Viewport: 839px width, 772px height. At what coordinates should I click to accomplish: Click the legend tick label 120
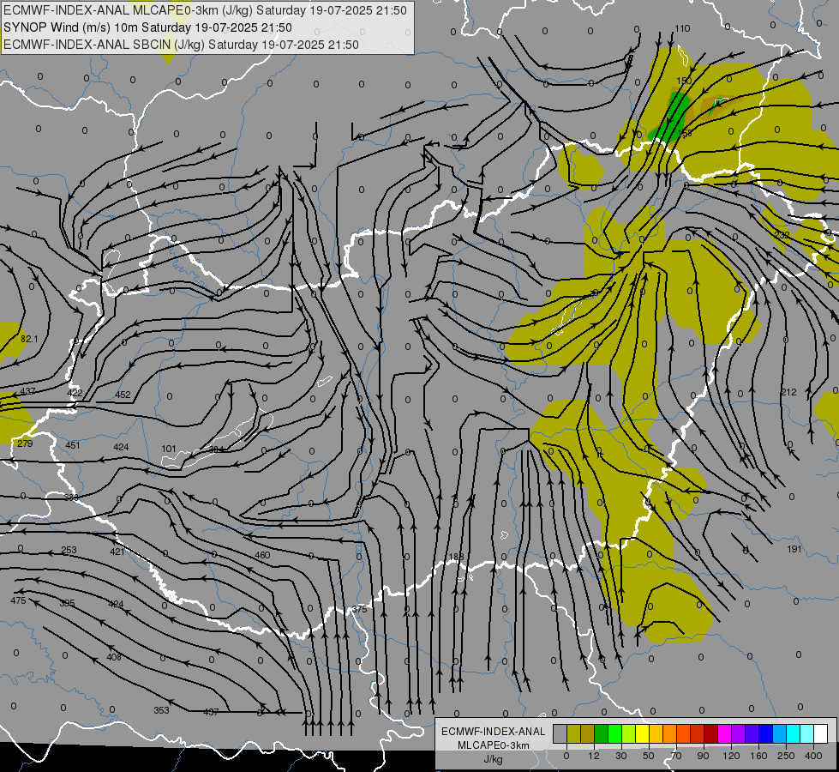click(731, 756)
